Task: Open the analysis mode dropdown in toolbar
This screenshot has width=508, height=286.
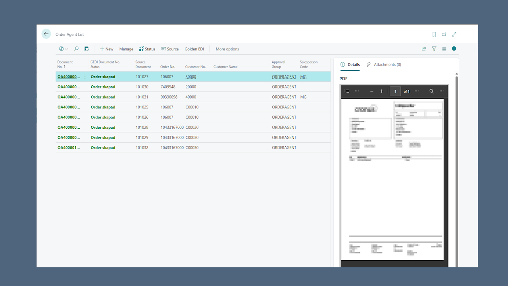Action: point(63,49)
